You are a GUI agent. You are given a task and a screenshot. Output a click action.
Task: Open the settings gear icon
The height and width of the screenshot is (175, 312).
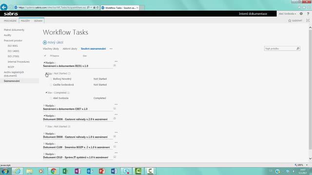point(301,14)
